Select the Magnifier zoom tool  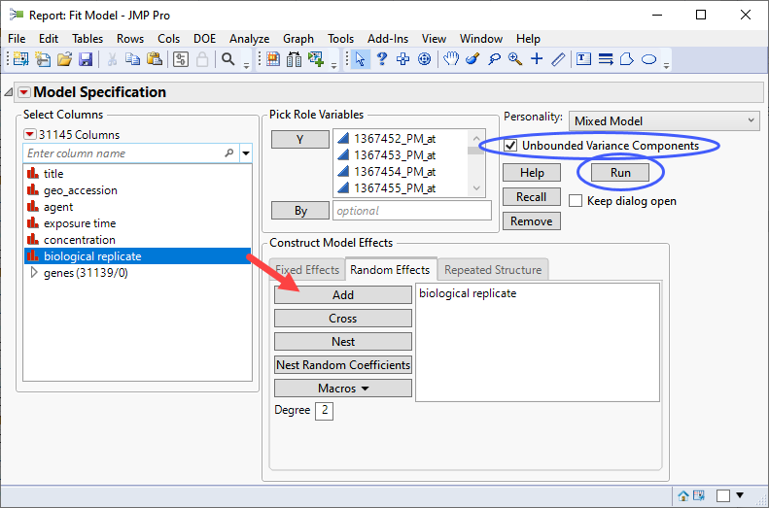(x=514, y=59)
